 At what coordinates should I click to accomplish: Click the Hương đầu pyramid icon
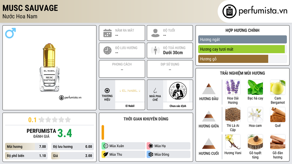[x=209, y=89]
